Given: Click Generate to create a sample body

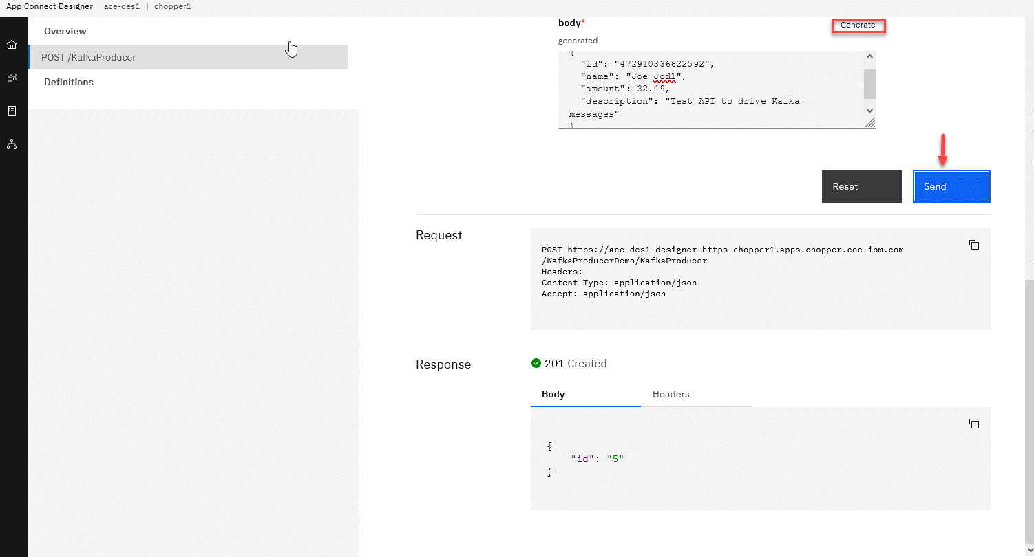Looking at the screenshot, I should (x=858, y=25).
